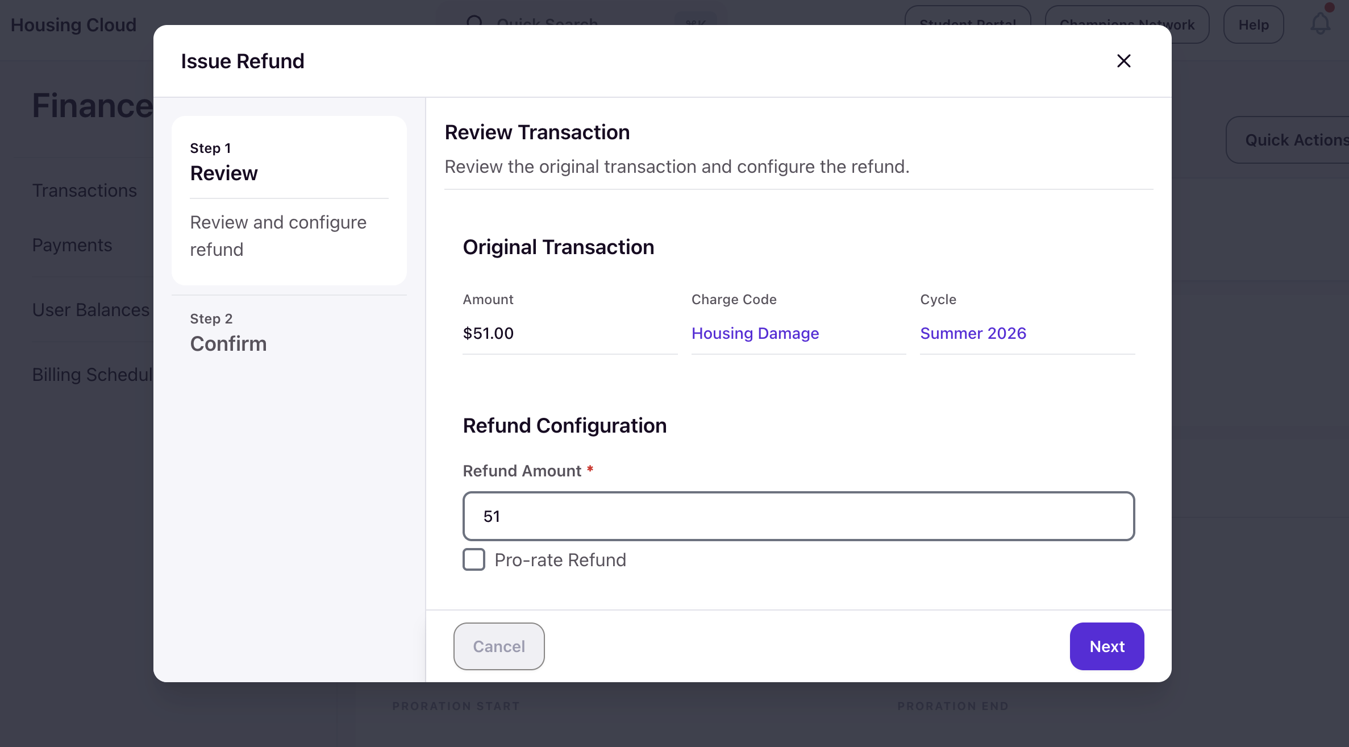Click the Housing Cloud logo text
This screenshot has width=1349, height=747.
73,24
